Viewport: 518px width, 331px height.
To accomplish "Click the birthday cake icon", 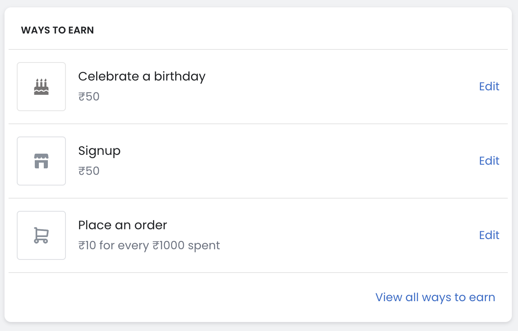I will (x=41, y=87).
